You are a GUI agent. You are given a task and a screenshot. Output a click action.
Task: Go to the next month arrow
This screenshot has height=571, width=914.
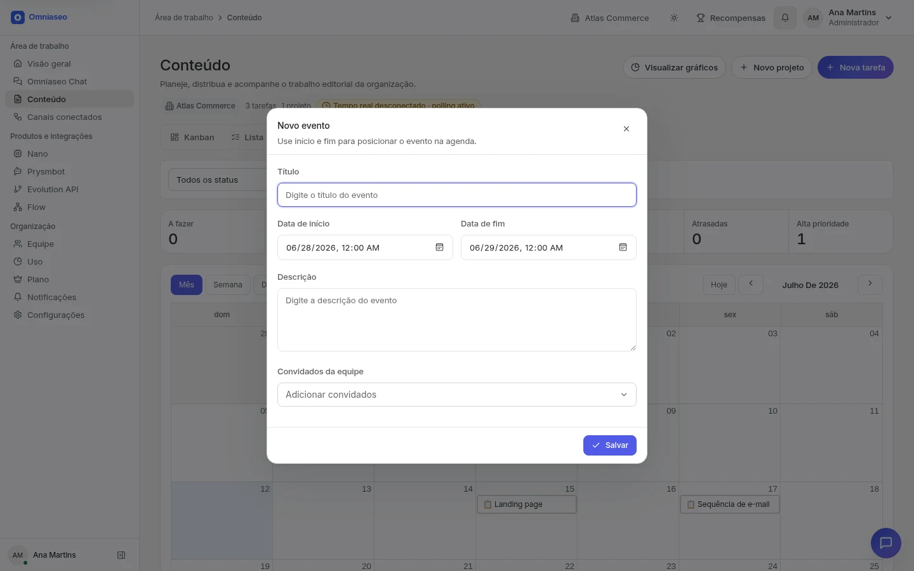coord(870,285)
